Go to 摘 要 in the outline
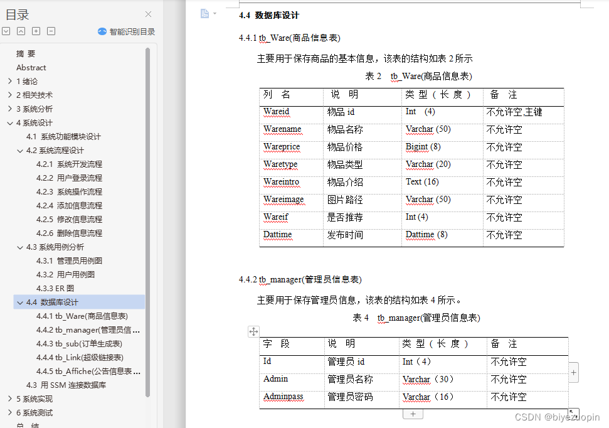The height and width of the screenshot is (428, 609). pyautogui.click(x=26, y=53)
